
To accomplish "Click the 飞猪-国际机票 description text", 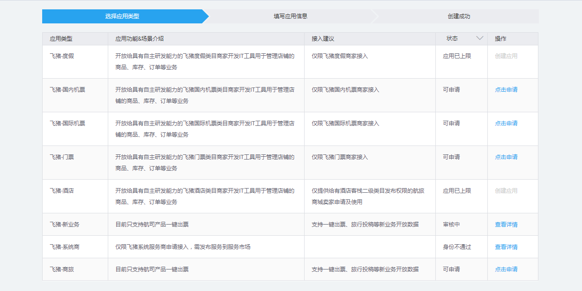I will coord(205,129).
